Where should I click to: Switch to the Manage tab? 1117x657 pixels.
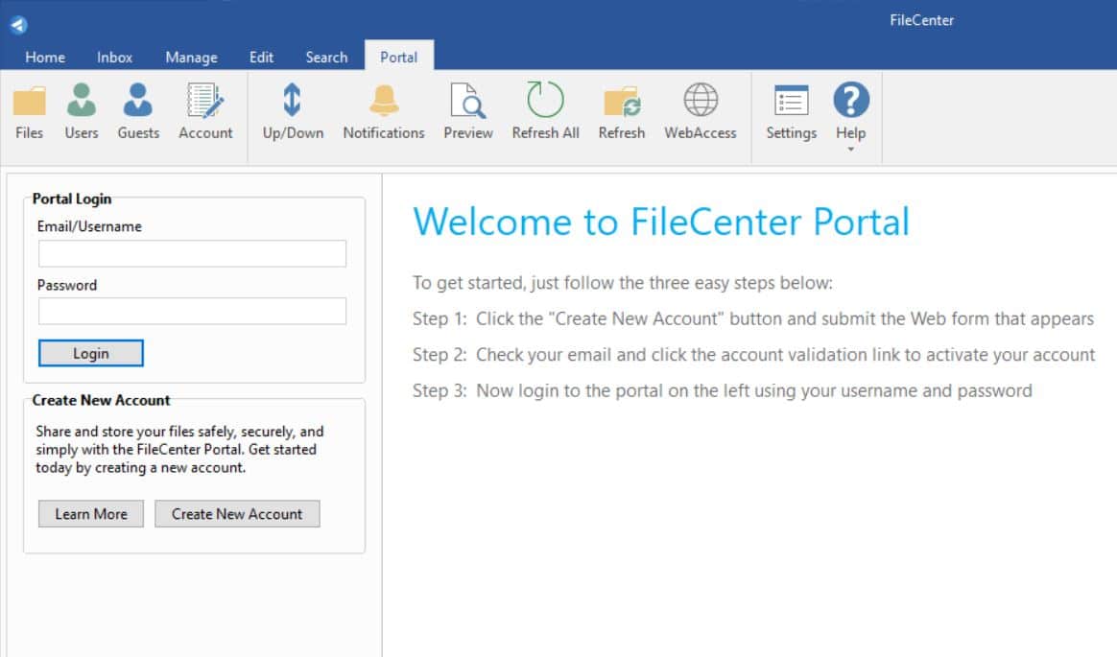click(191, 57)
